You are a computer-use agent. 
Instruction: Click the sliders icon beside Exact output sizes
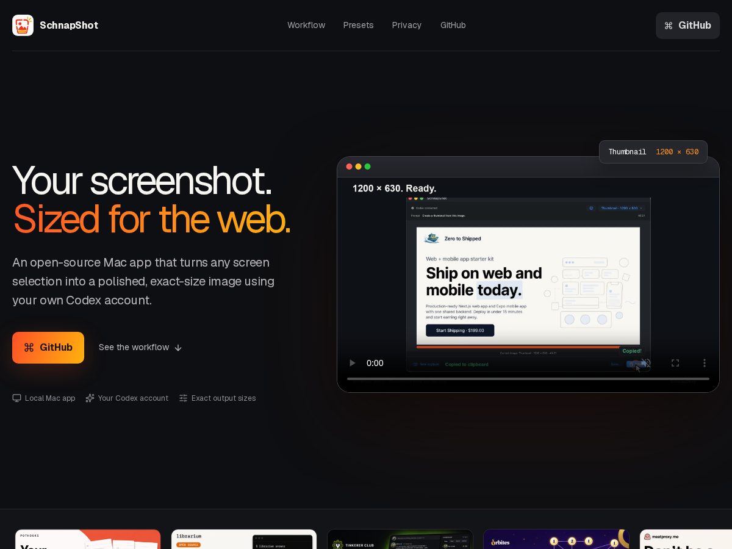[184, 398]
